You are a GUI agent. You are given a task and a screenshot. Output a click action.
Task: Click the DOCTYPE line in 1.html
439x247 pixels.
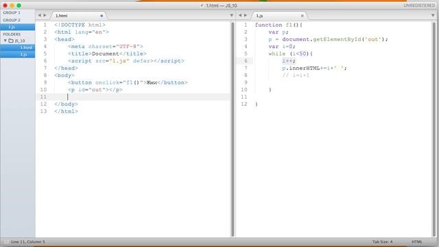pyautogui.click(x=80, y=25)
